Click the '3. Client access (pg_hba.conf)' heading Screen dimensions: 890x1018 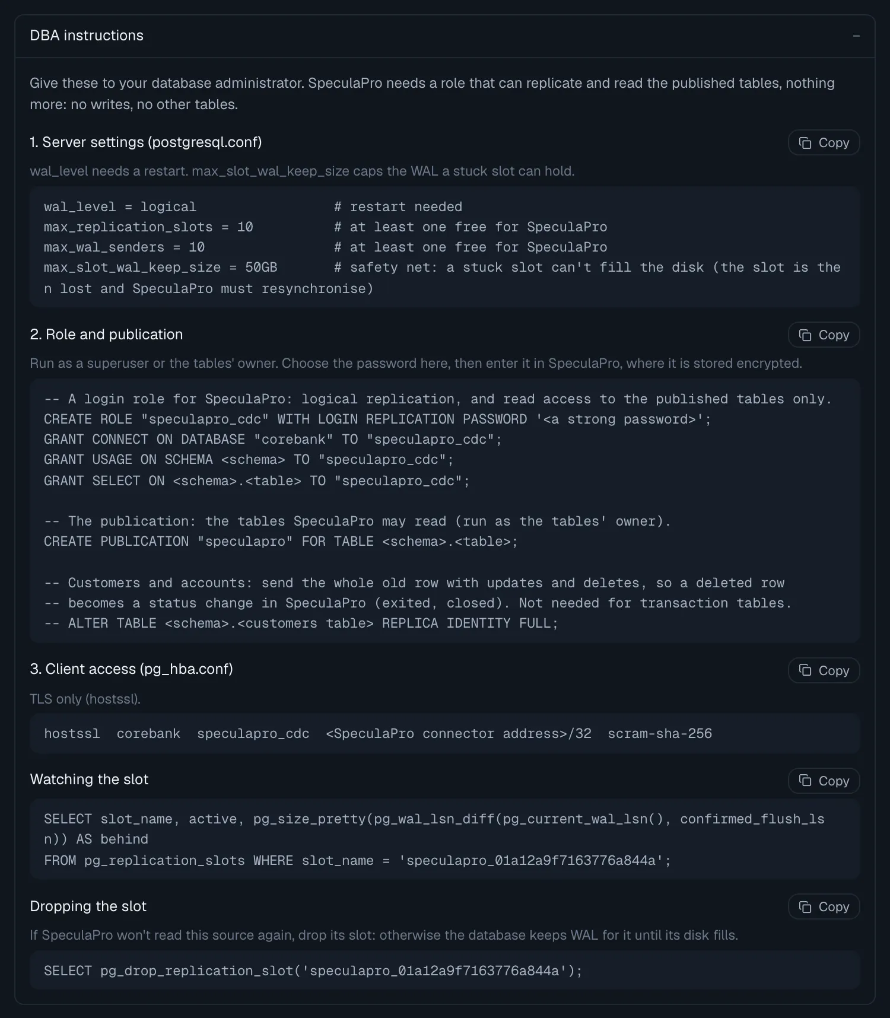point(131,669)
